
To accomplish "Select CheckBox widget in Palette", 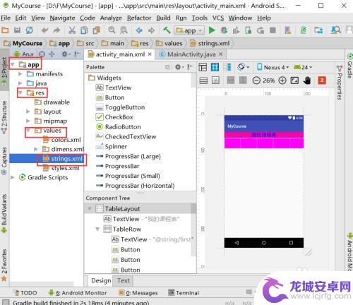I will [x=114, y=117].
